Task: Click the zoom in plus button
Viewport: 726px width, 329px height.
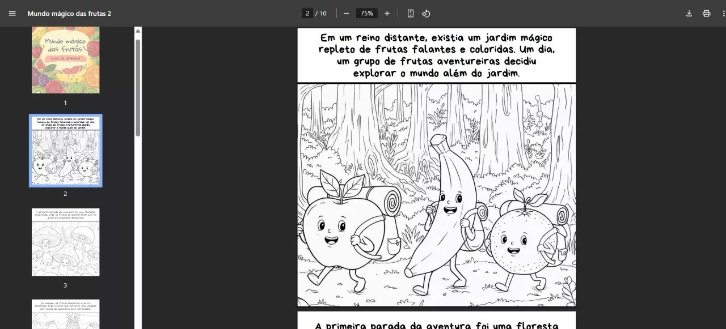Action: [387, 13]
